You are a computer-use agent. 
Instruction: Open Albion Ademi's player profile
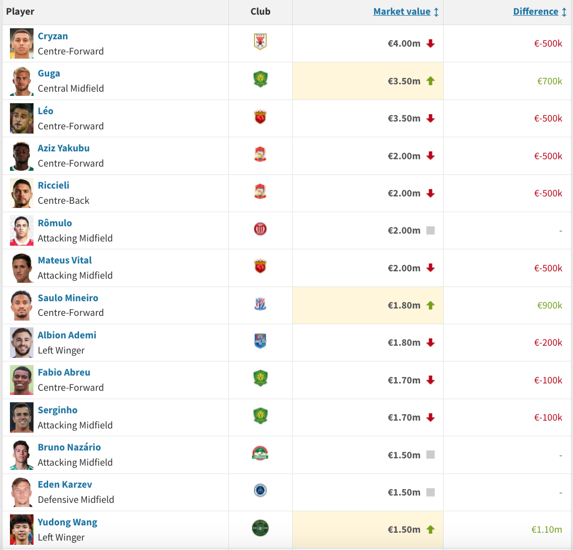(x=67, y=335)
